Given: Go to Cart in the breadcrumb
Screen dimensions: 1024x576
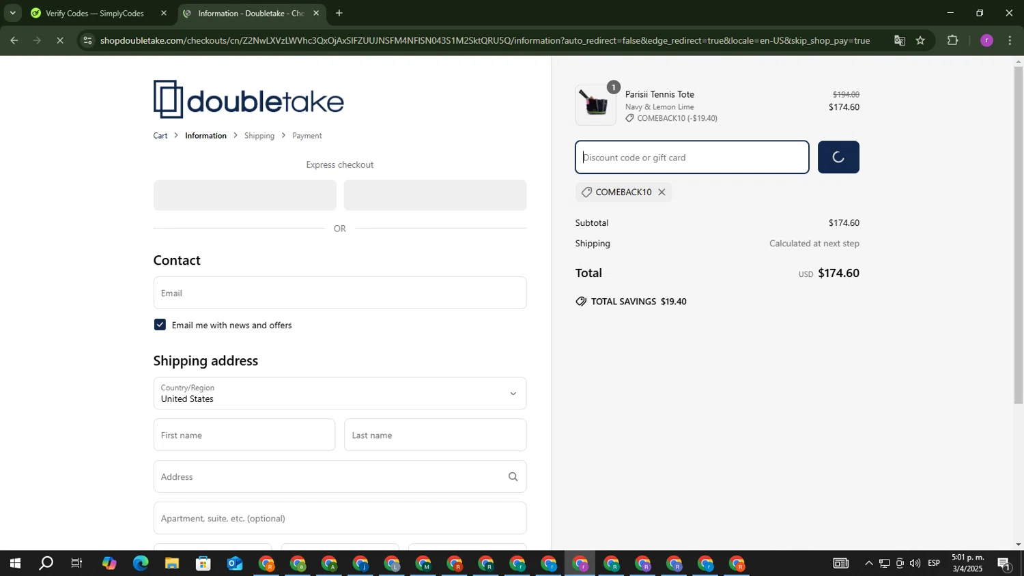Looking at the screenshot, I should coord(160,136).
